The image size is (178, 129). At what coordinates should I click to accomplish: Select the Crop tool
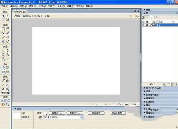pos(8,20)
